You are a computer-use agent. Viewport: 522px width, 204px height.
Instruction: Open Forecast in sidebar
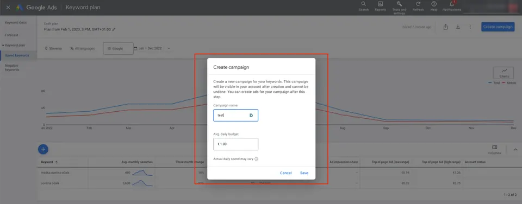(11, 35)
